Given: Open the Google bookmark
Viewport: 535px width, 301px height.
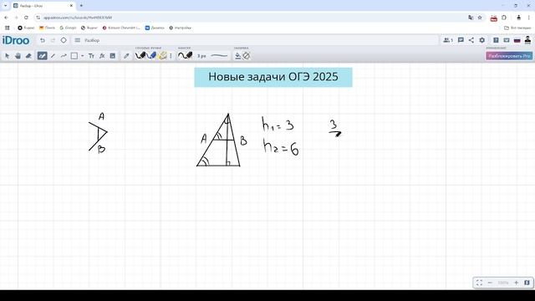Looking at the screenshot, I should click(68, 28).
